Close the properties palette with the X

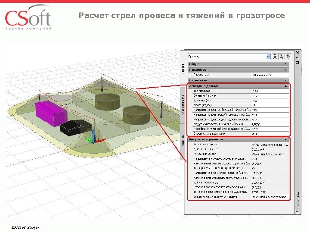298,53
